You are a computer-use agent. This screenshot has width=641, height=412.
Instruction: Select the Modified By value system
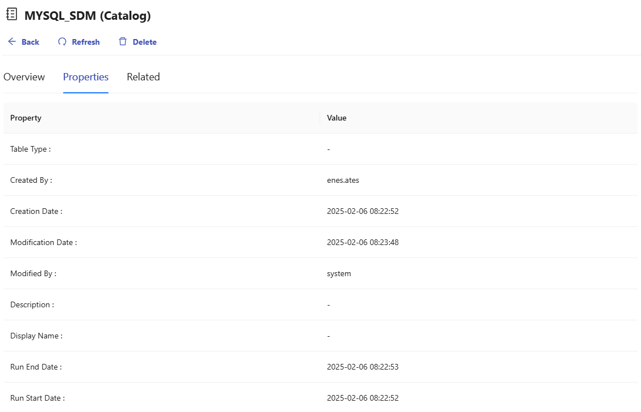pos(339,273)
